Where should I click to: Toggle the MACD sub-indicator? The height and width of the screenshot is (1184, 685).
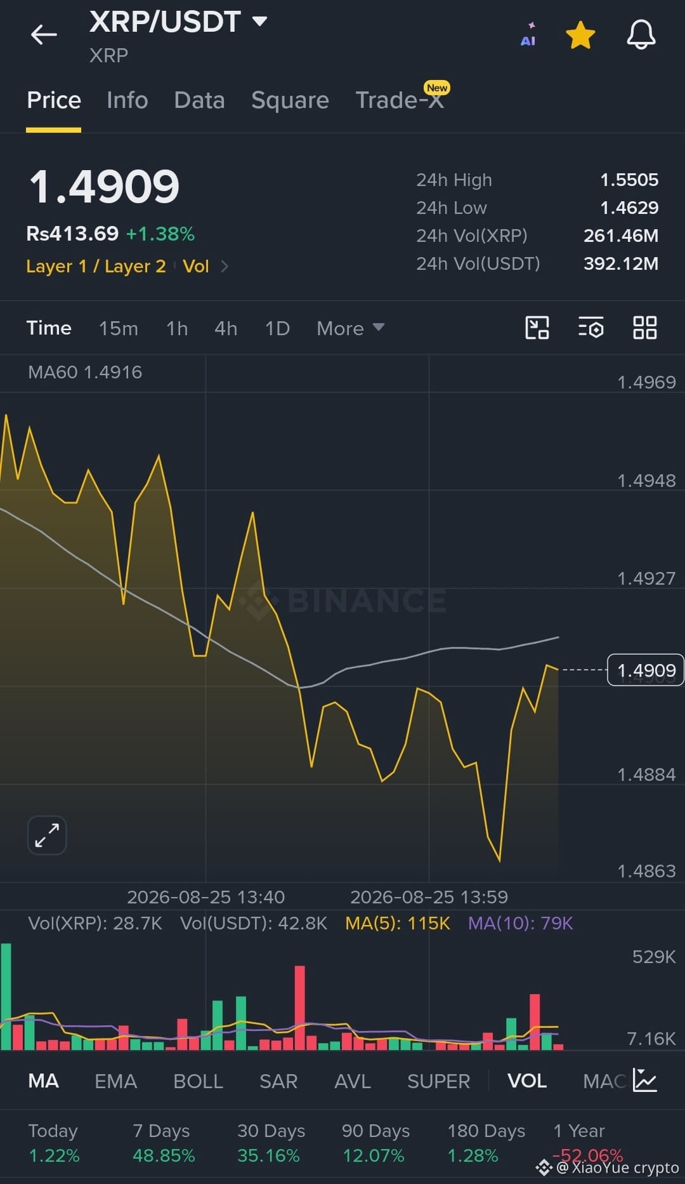tap(604, 1081)
